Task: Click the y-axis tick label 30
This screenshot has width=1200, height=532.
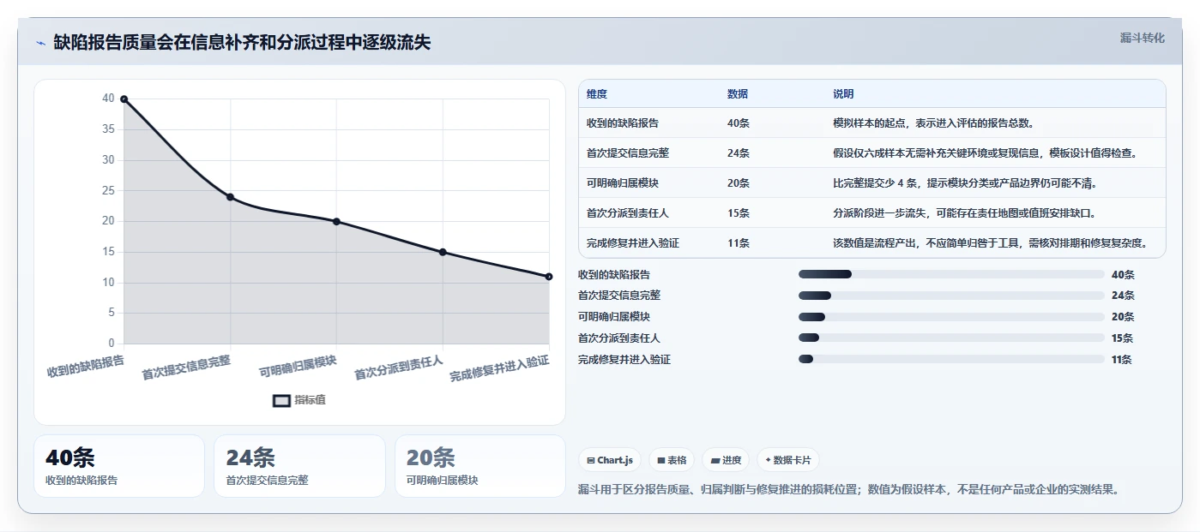Action: [x=108, y=160]
